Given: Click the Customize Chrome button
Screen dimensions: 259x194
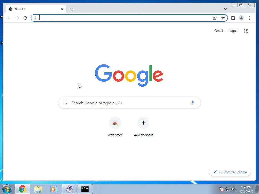Looking at the screenshot, I should [230, 172].
